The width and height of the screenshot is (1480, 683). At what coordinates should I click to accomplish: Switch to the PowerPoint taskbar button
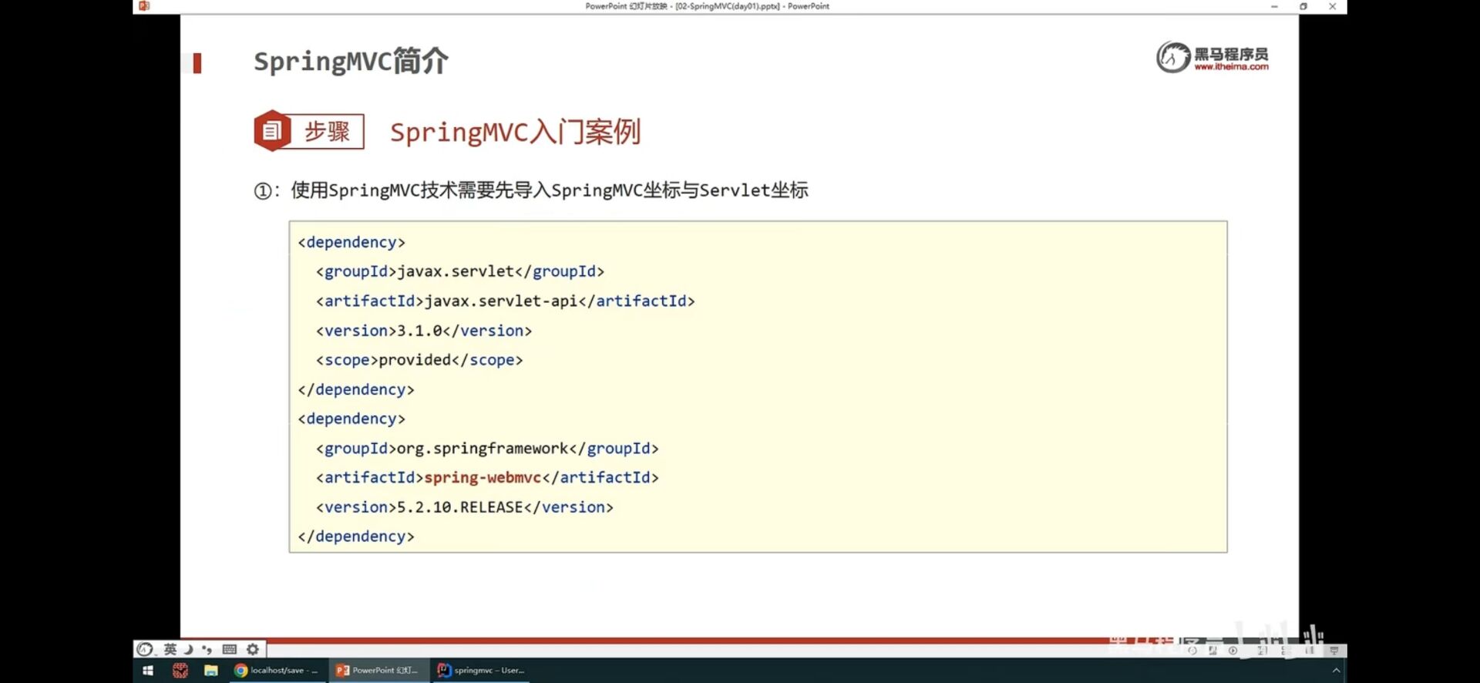[x=378, y=671]
